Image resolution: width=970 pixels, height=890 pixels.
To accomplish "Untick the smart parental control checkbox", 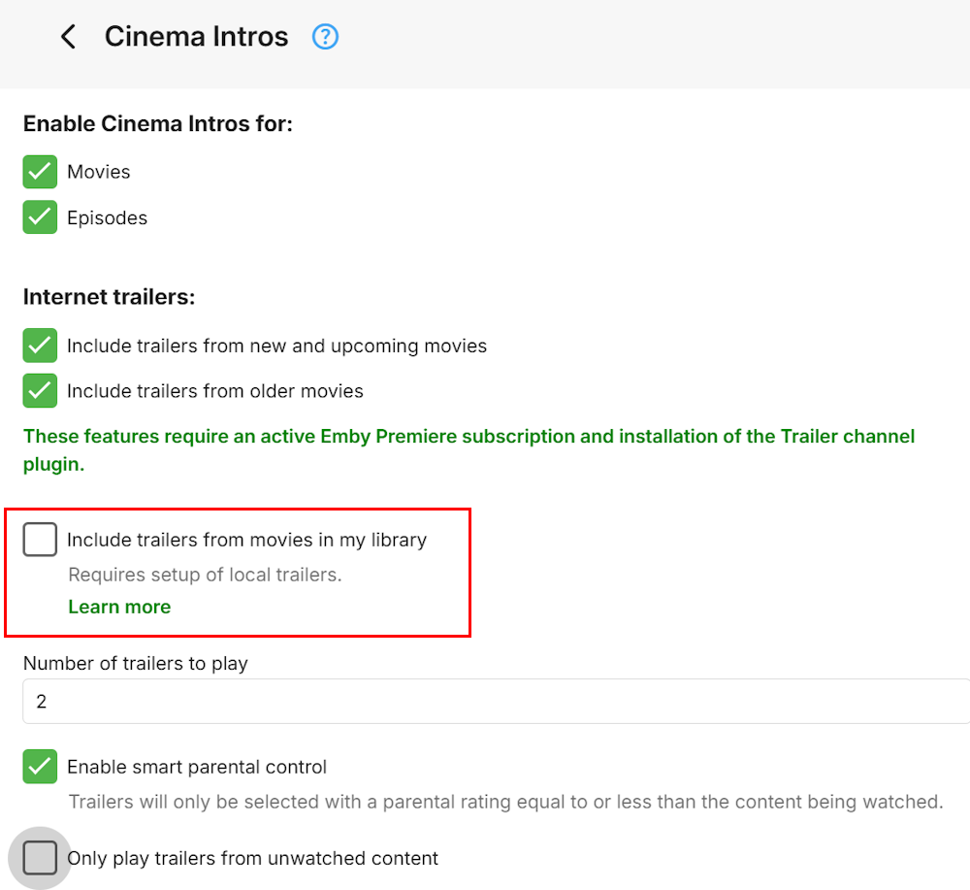I will [40, 767].
